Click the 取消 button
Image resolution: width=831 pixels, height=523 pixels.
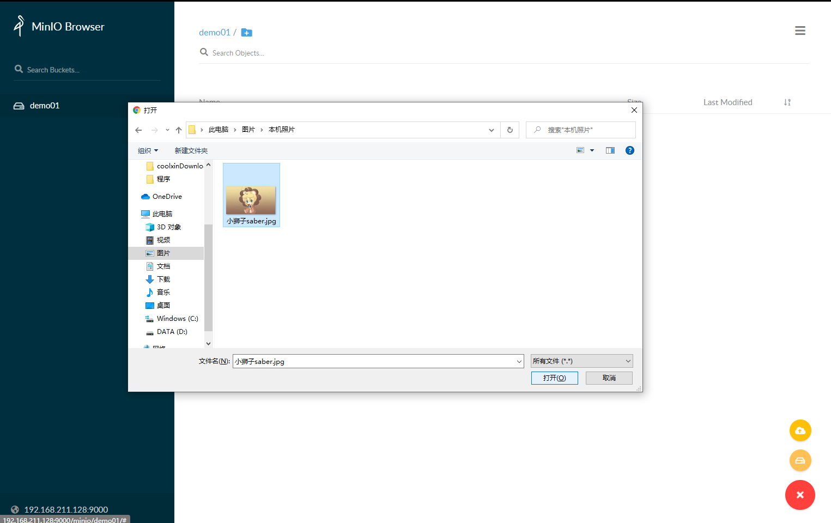click(609, 378)
